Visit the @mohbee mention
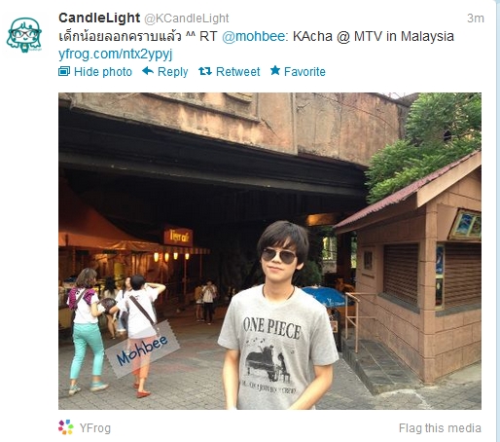Viewport: 500px width, 442px height. point(253,36)
